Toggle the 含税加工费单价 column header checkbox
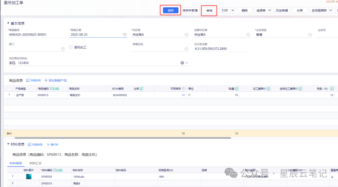 click(300, 89)
